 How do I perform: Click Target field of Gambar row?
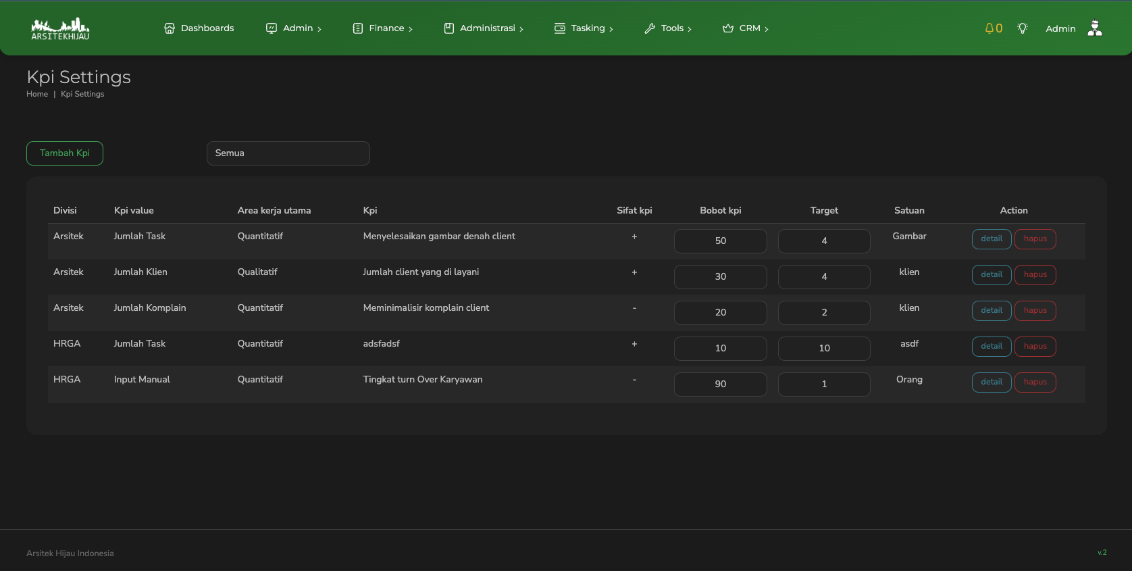pyautogui.click(x=824, y=241)
